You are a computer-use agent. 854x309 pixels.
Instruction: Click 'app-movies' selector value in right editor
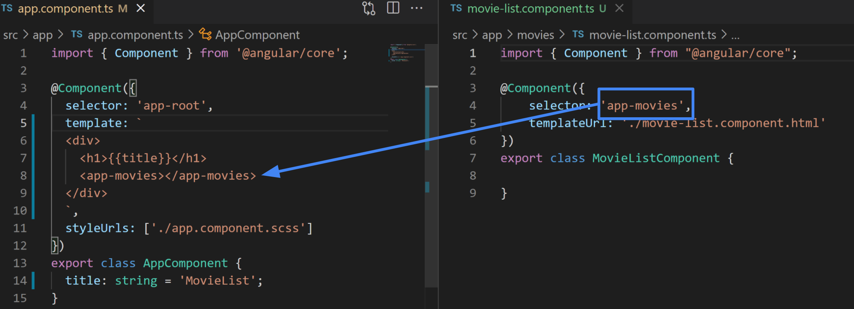(642, 106)
